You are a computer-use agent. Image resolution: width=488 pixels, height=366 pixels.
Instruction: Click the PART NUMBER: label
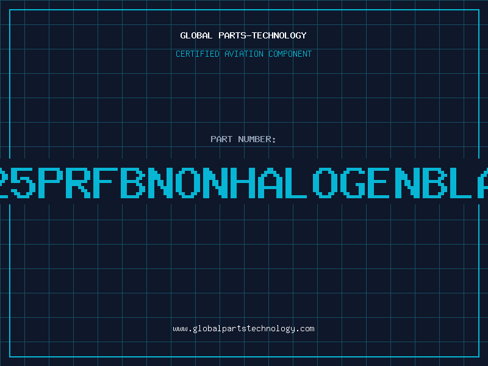click(x=243, y=139)
